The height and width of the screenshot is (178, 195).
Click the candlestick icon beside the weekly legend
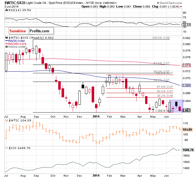(x=7, y=38)
